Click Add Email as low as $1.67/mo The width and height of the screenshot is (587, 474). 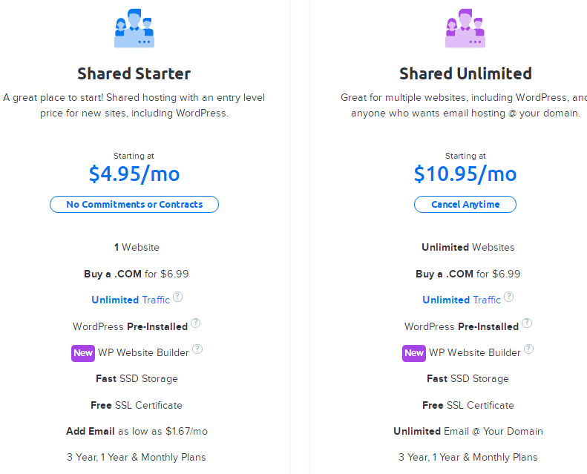pos(137,432)
